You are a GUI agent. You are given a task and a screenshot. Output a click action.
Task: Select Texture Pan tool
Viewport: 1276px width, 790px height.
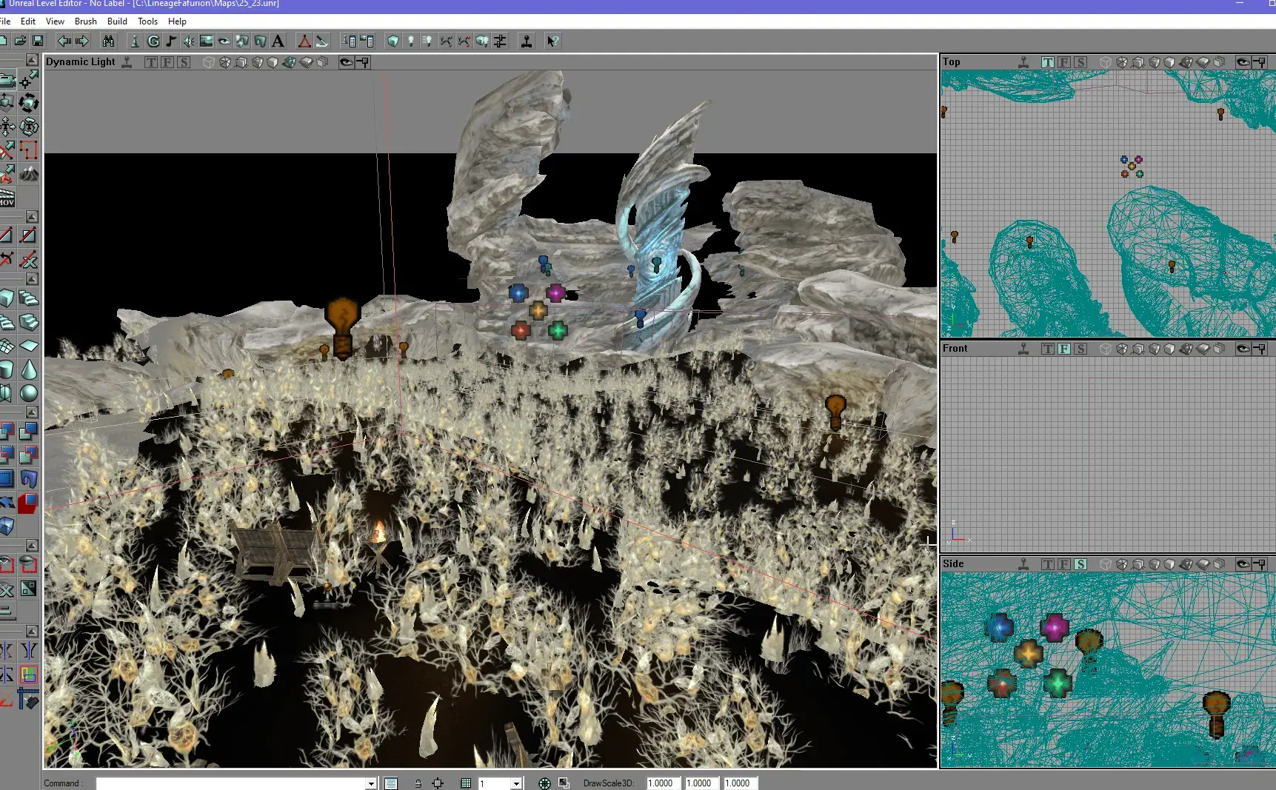point(7,127)
